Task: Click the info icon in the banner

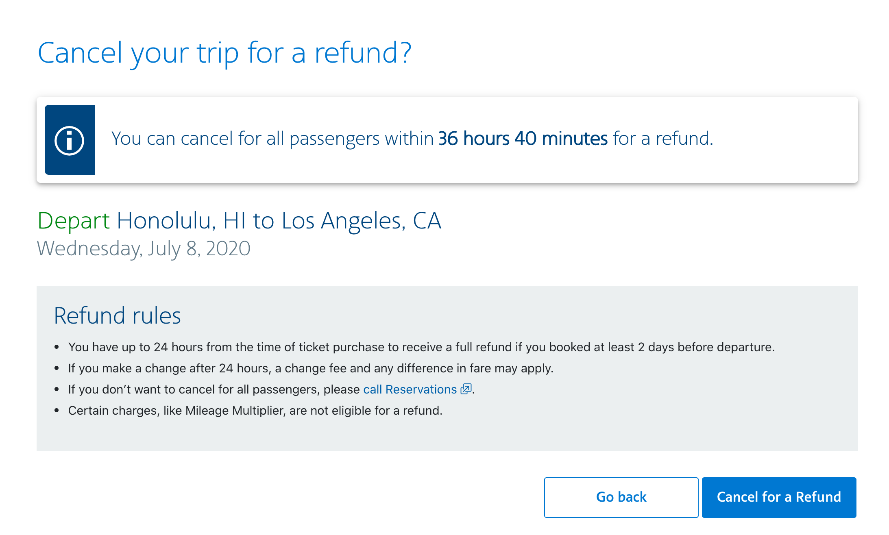Action: tap(70, 140)
